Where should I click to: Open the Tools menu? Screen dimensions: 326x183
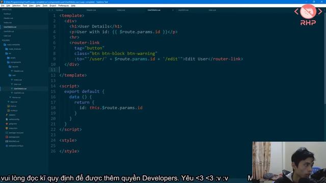45,6
